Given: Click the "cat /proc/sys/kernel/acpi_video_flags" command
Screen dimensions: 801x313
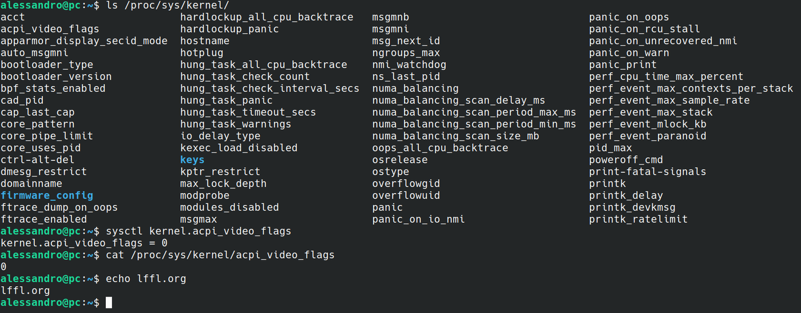Looking at the screenshot, I should (x=220, y=255).
